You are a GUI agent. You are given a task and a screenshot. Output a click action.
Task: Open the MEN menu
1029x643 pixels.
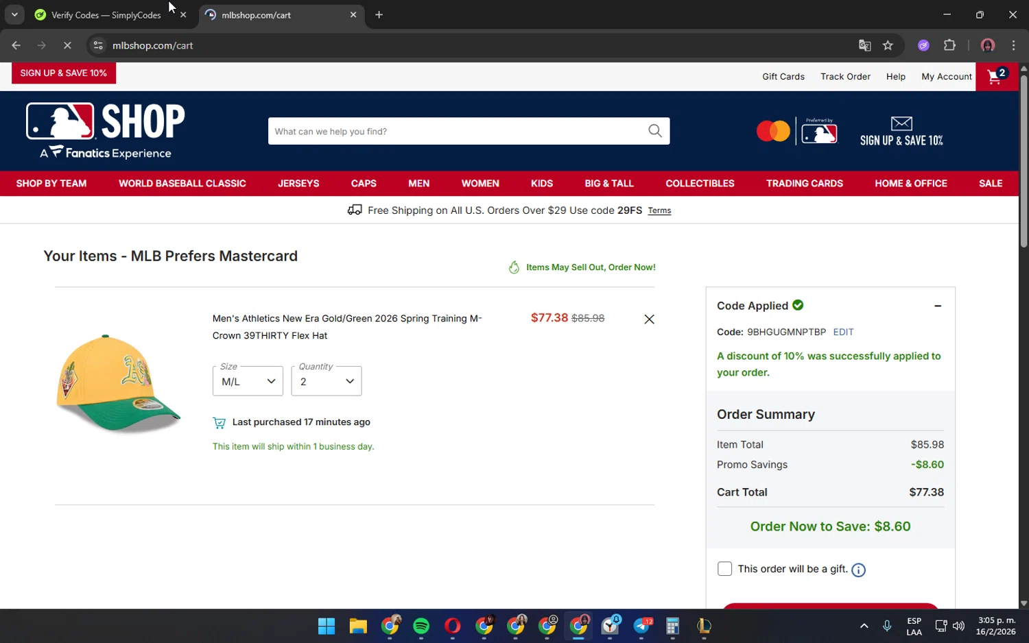(419, 184)
